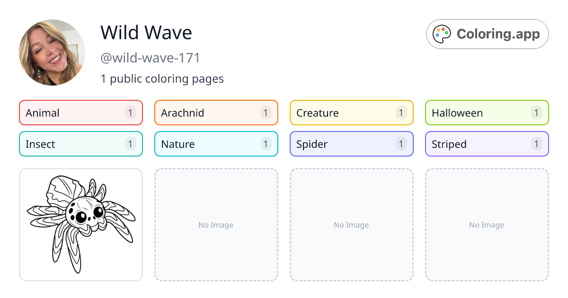Click the count badge on the Striped tag
The image size is (568, 298).
[x=536, y=144]
